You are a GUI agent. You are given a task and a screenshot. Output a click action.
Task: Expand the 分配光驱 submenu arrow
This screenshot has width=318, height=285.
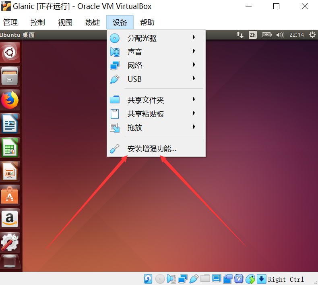point(194,37)
